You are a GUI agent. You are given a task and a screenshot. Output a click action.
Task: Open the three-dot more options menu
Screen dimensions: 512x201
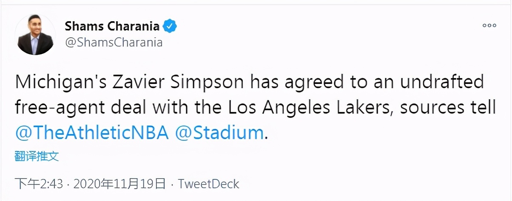pyautogui.click(x=489, y=25)
